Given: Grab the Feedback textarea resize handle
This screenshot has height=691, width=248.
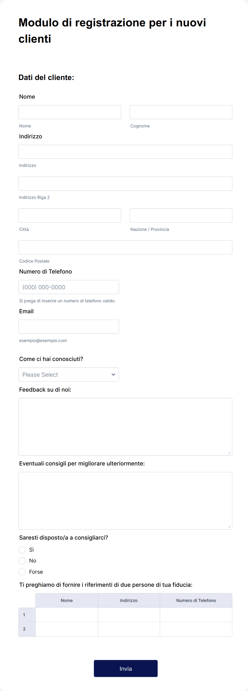Looking at the screenshot, I should click(x=230, y=453).
